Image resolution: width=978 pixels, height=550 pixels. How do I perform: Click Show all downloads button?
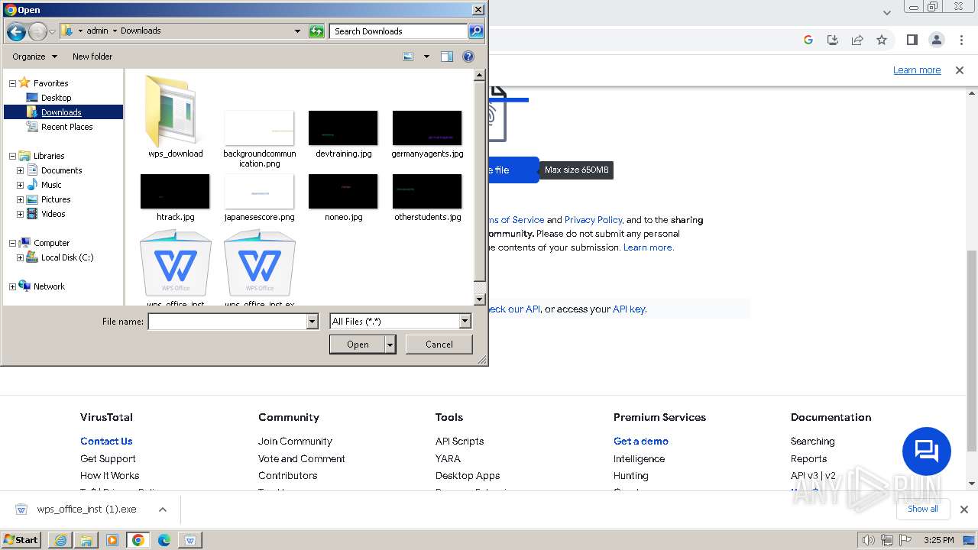(922, 509)
